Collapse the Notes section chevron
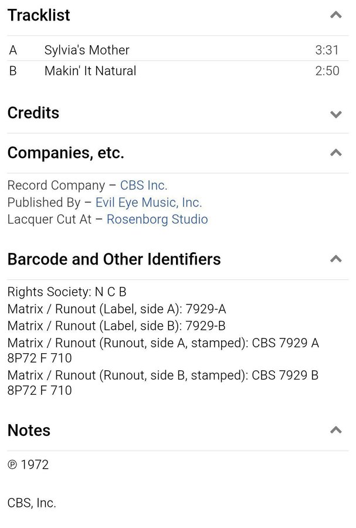 pos(336,430)
